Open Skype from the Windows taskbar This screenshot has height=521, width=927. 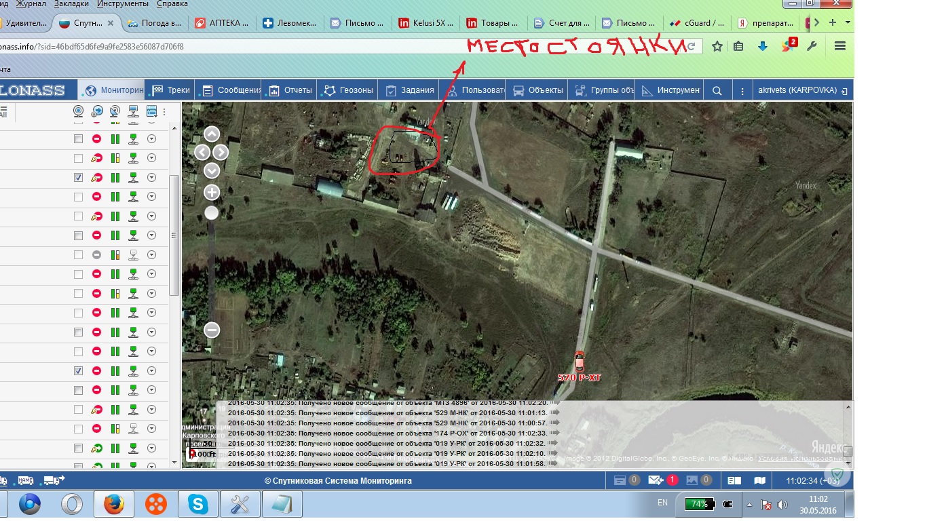(199, 504)
